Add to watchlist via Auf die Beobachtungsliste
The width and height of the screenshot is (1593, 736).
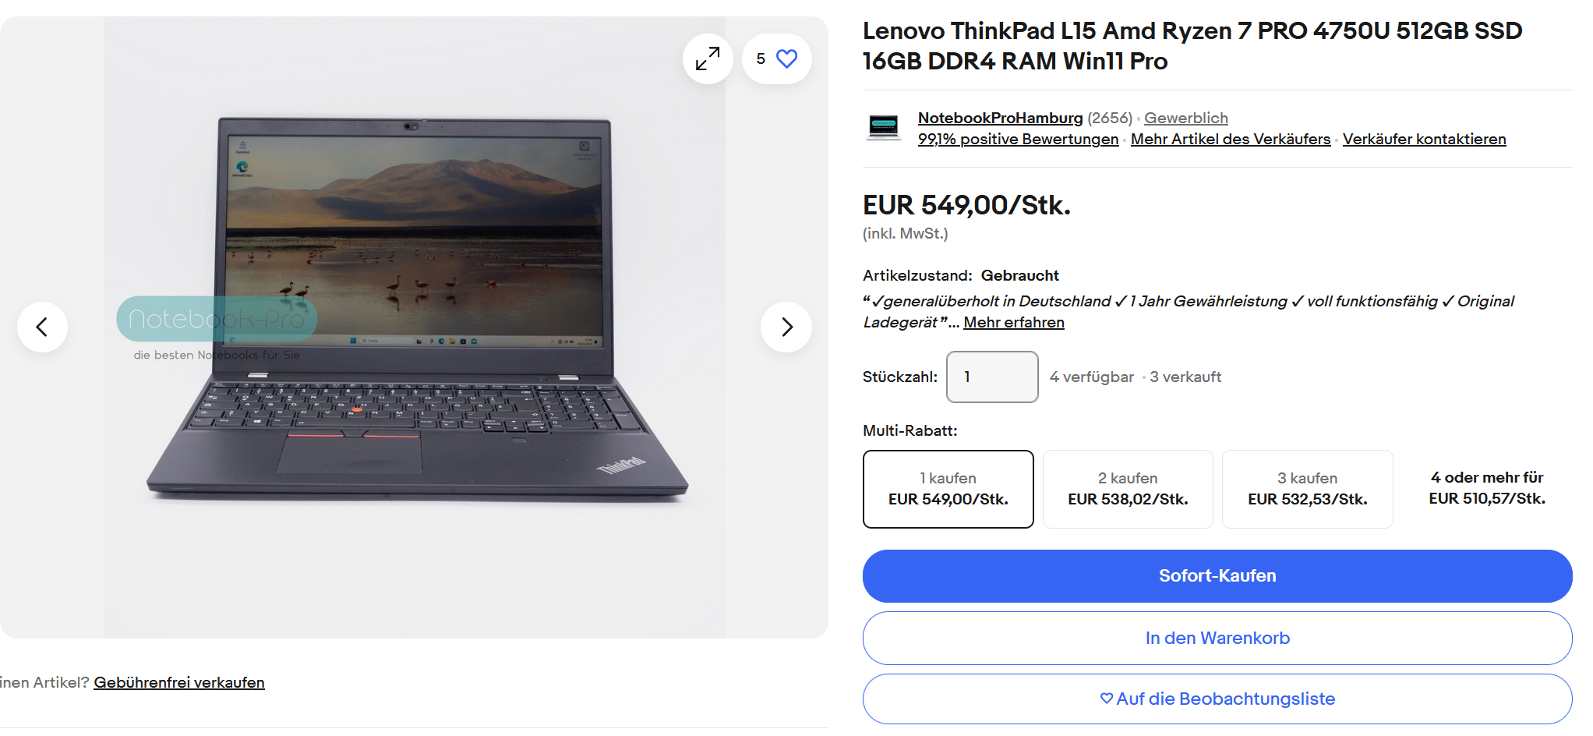1217,699
